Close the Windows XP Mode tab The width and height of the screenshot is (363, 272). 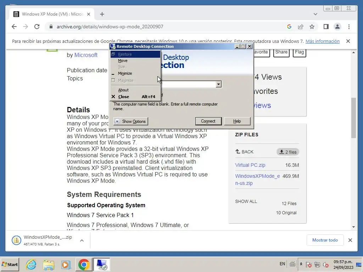88,14
